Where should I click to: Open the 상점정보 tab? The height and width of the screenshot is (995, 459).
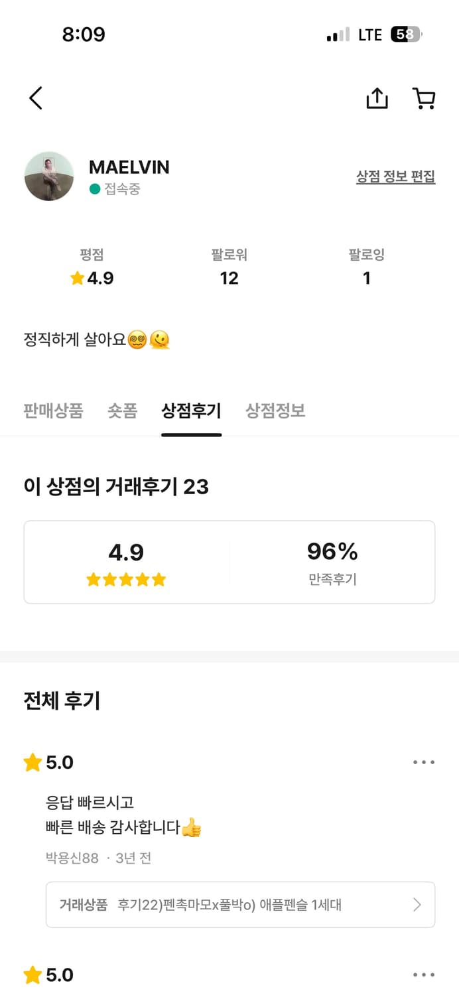(276, 411)
